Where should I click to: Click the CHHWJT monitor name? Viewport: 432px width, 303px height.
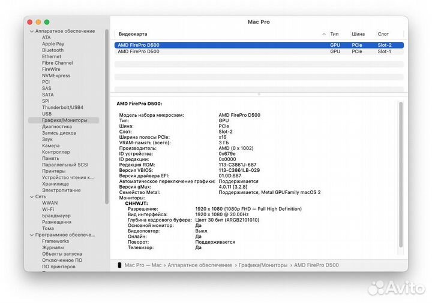[136, 204]
